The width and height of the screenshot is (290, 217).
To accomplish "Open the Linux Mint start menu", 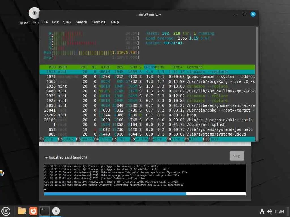I will 6,211.
